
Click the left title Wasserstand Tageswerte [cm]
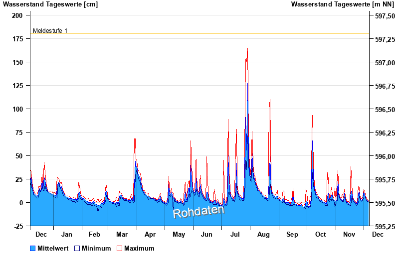pos(50,4)
